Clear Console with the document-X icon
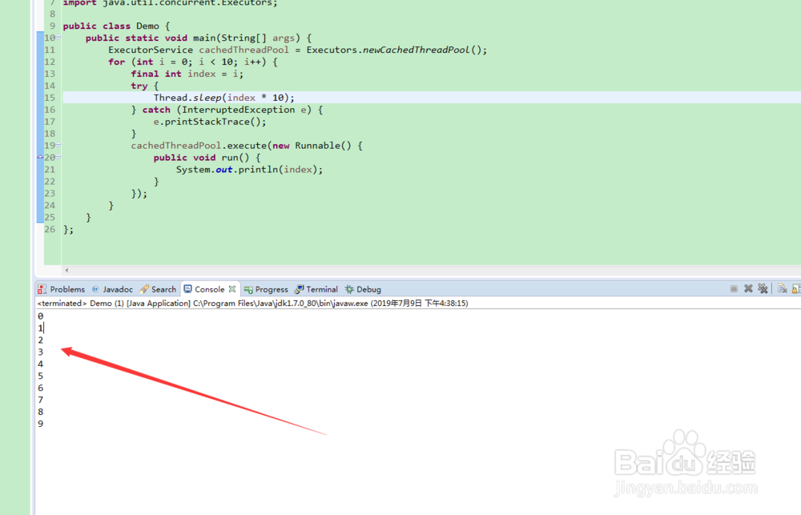This screenshot has height=515, width=801. click(782, 288)
